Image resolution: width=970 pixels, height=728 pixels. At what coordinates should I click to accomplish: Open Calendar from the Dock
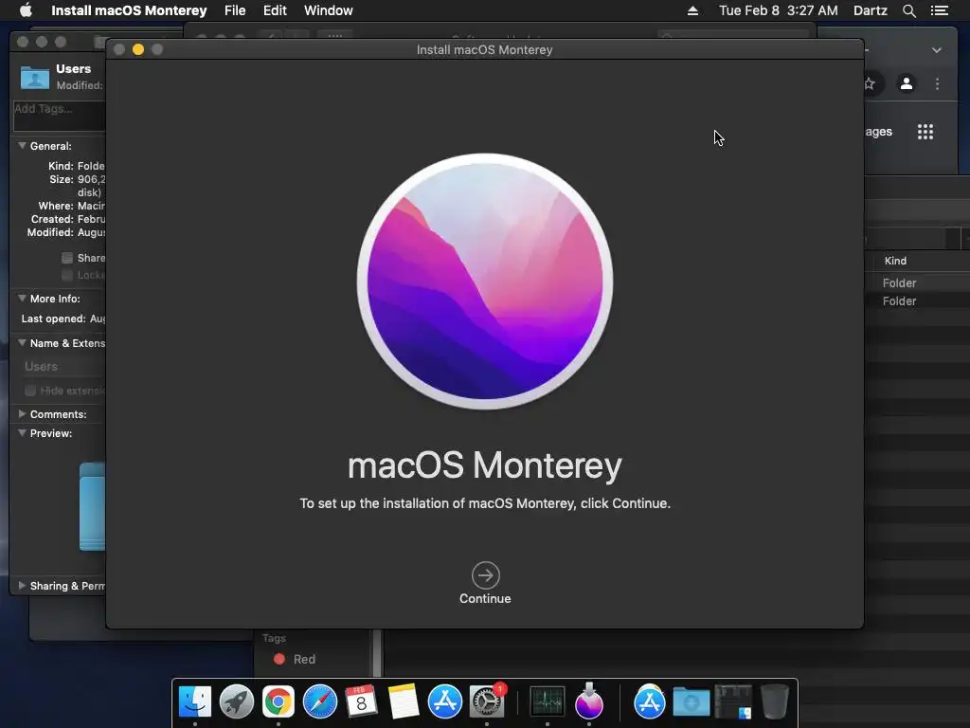point(361,702)
